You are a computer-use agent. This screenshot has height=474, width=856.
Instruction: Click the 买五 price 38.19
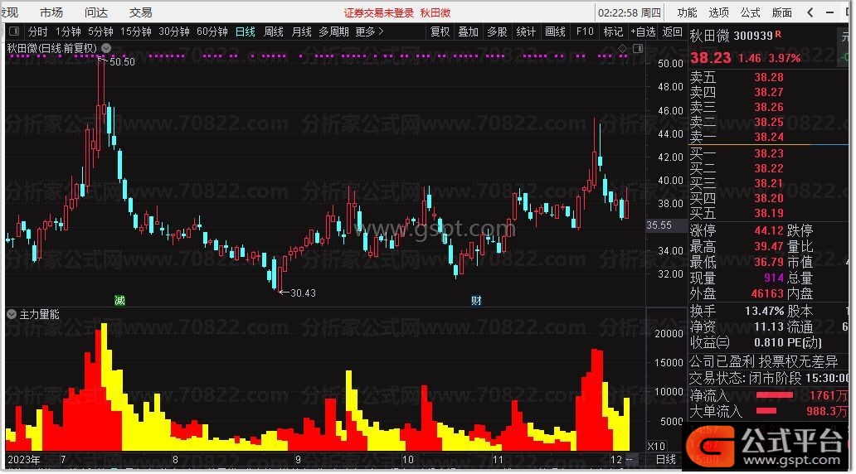(x=769, y=213)
